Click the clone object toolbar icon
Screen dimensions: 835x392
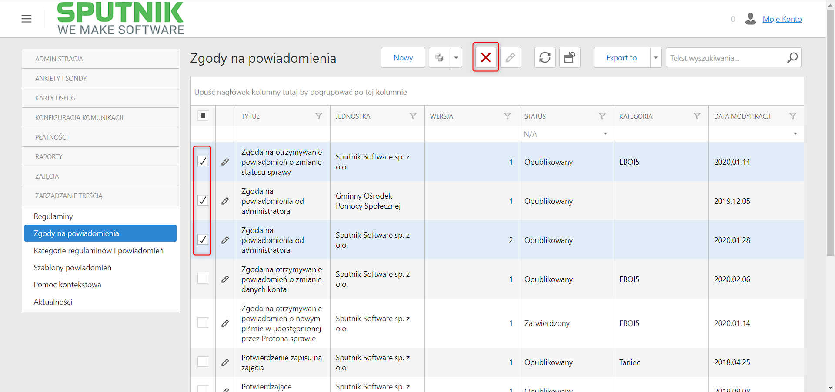tap(440, 57)
